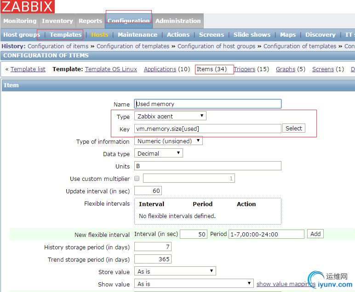Click Add flexible interval button

(315, 234)
